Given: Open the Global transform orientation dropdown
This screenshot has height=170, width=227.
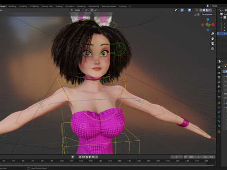Looking at the screenshot, I should (77, 10).
